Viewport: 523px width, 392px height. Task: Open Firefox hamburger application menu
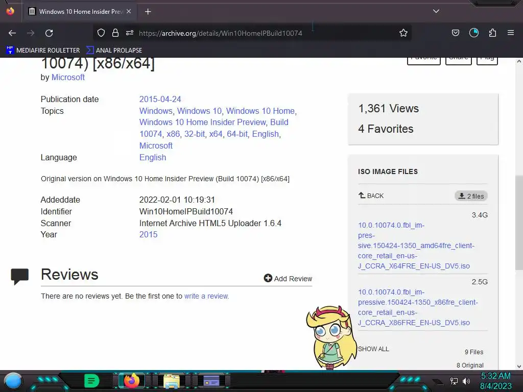click(x=510, y=33)
